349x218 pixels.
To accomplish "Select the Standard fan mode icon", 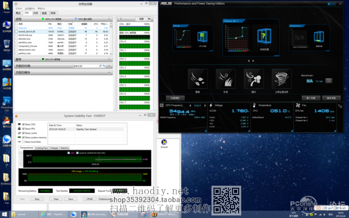I will [225, 79].
